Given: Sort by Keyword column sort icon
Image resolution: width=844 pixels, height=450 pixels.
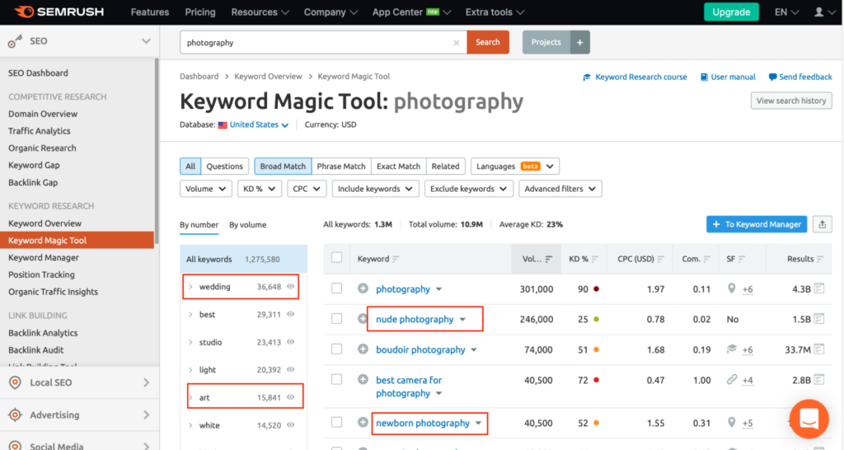Looking at the screenshot, I should click(x=396, y=259).
